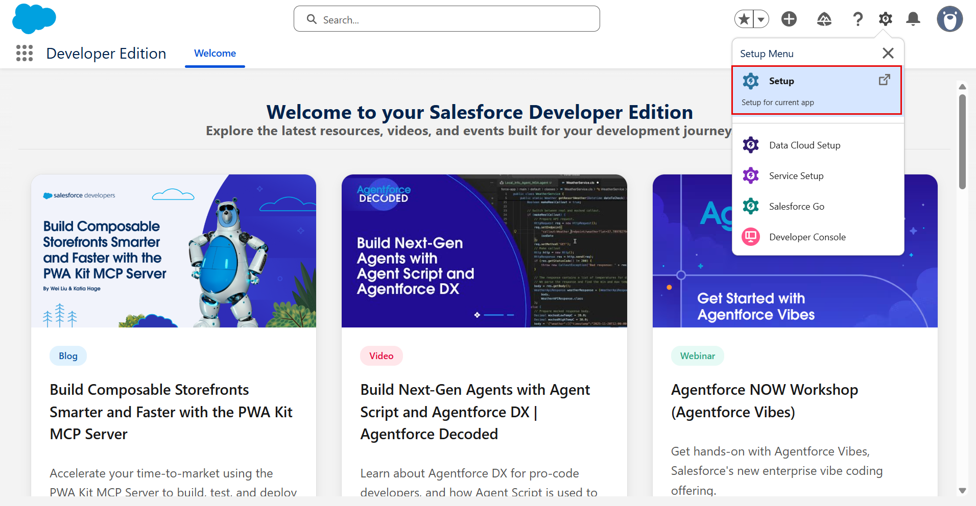
Task: Close the Setup Menu panel
Action: click(x=888, y=53)
